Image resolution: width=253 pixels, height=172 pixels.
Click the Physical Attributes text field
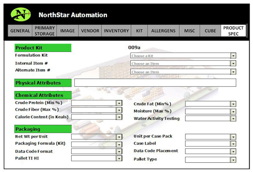[155, 83]
